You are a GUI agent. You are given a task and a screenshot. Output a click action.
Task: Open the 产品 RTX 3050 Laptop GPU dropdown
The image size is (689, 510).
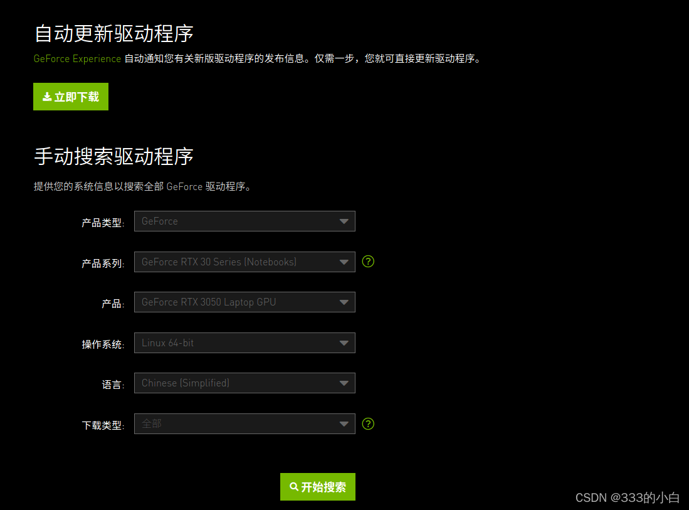pyautogui.click(x=245, y=302)
